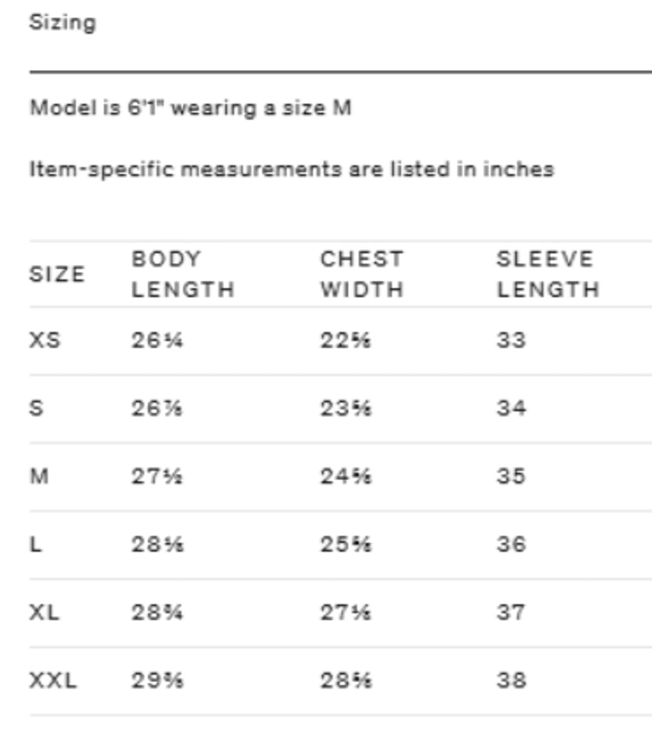
Task: Click sleeve length value 38
Action: point(511,680)
